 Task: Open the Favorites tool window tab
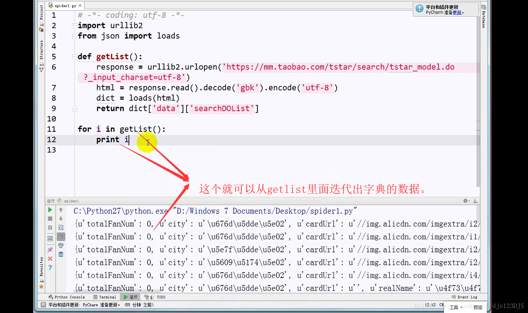[x=41, y=273]
